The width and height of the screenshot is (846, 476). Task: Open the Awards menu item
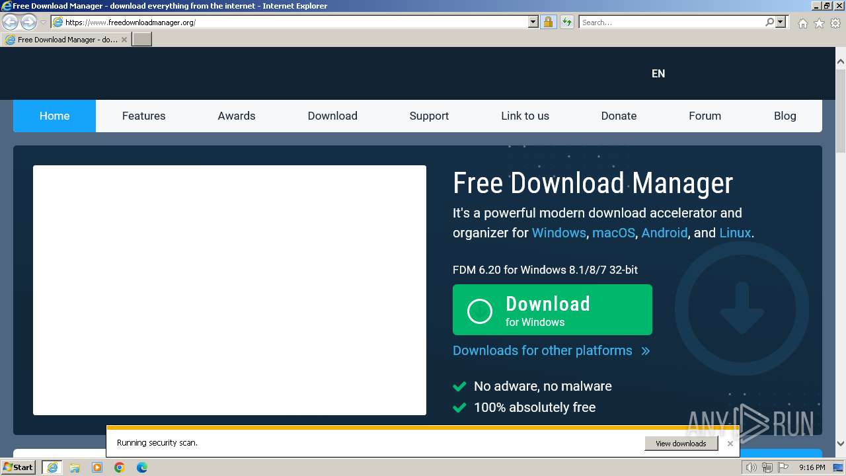click(237, 116)
